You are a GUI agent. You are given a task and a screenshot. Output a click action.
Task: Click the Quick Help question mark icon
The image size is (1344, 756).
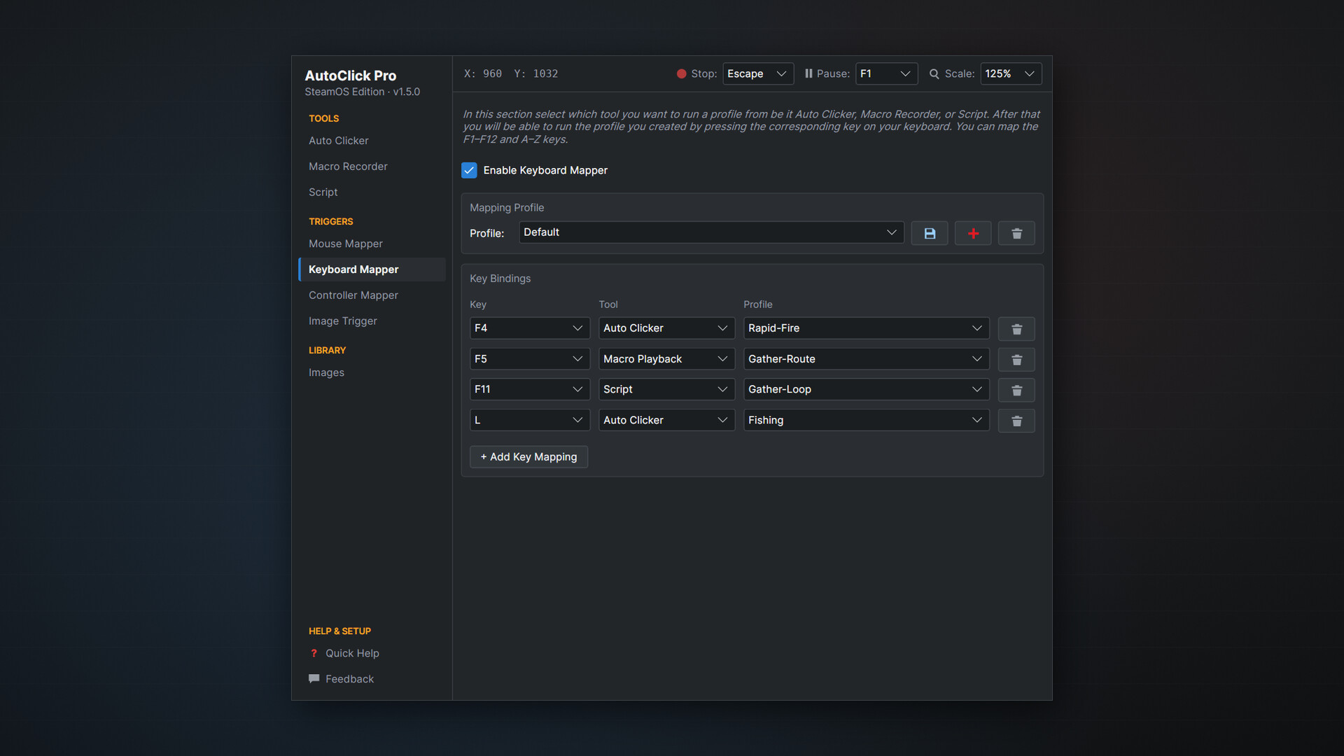(x=314, y=653)
